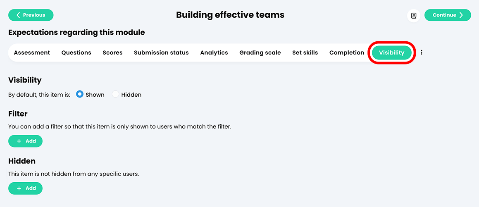Select the Hidden radio button
This screenshot has height=207, width=479.
[116, 95]
